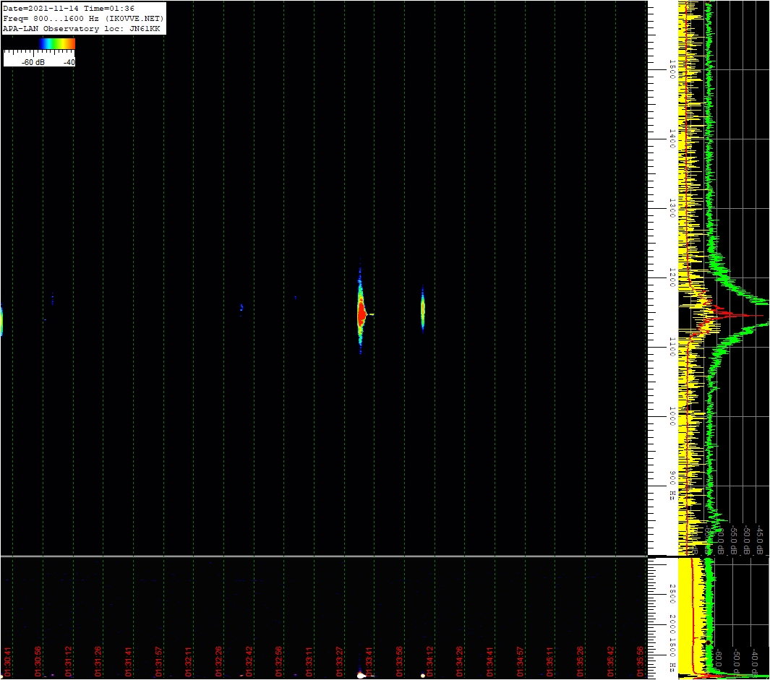Click the small blue spot near 01:32:42
Viewport: 770px width, 680px height.
[x=241, y=308]
